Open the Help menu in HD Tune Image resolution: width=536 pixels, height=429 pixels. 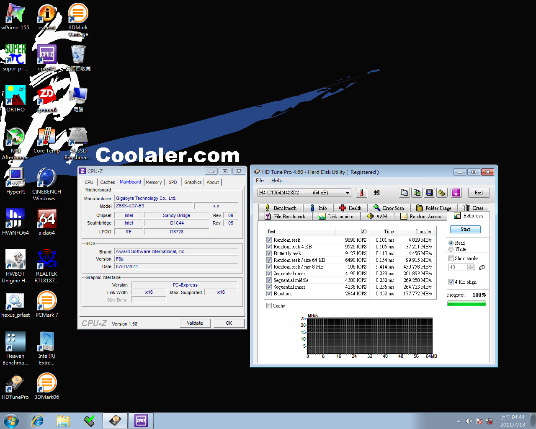[x=277, y=181]
